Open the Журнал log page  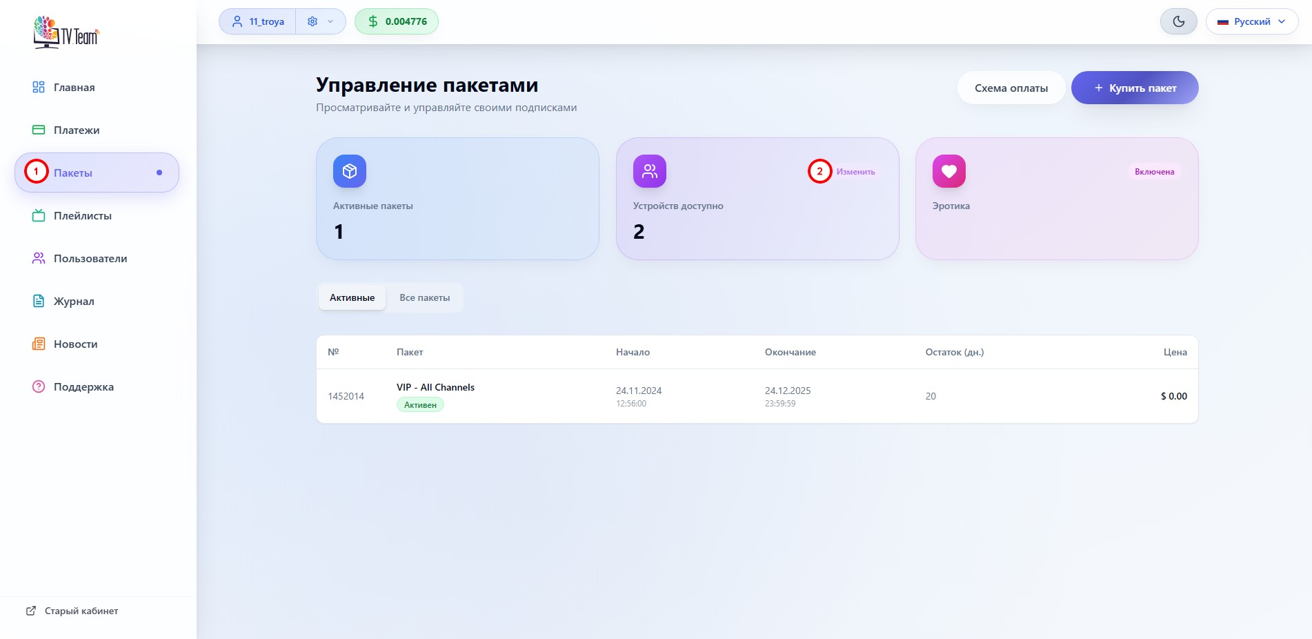point(74,302)
